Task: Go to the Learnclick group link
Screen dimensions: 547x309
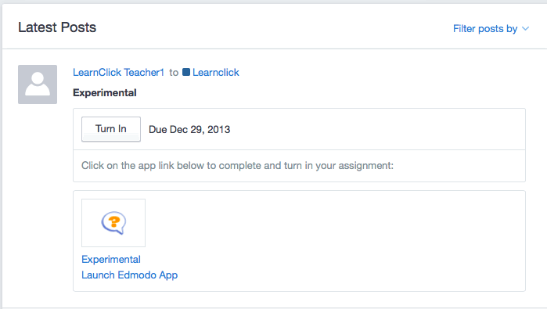Action: (215, 72)
